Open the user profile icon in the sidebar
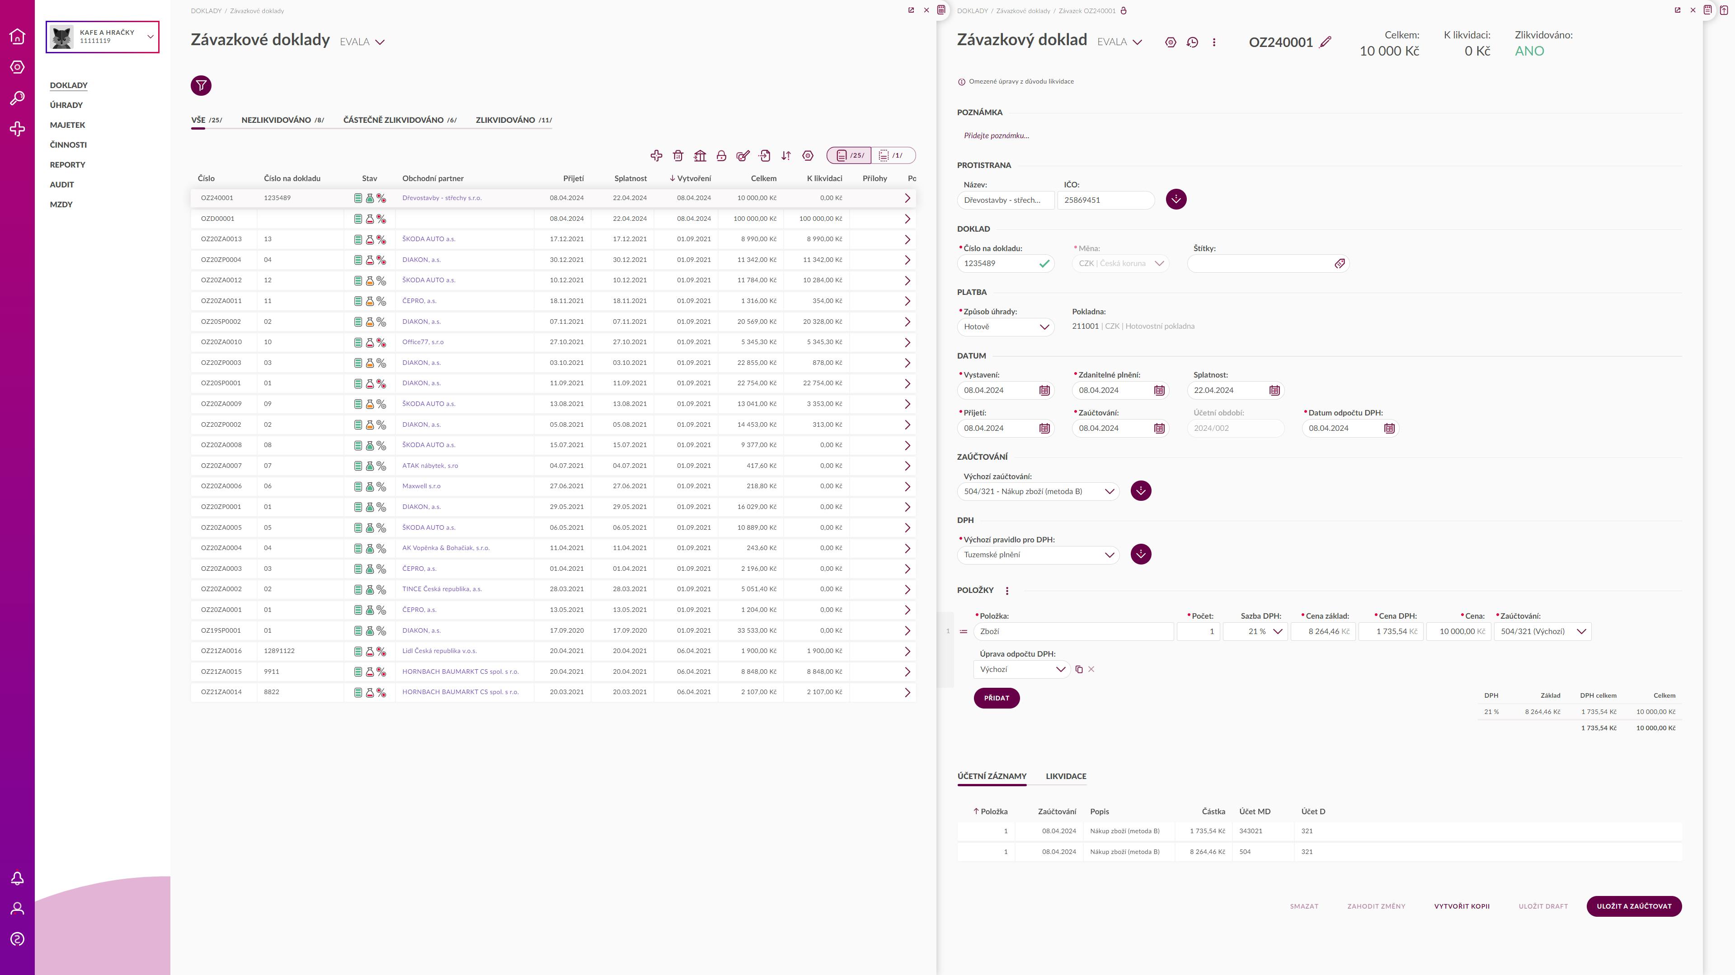Viewport: 1735px width, 975px height. click(18, 908)
